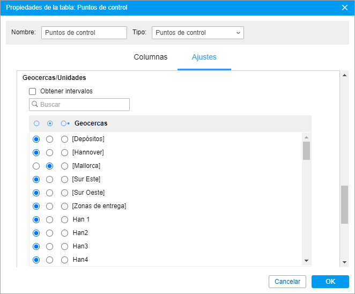Focus the Nombre text field
The width and height of the screenshot is (355, 294).
click(84, 33)
